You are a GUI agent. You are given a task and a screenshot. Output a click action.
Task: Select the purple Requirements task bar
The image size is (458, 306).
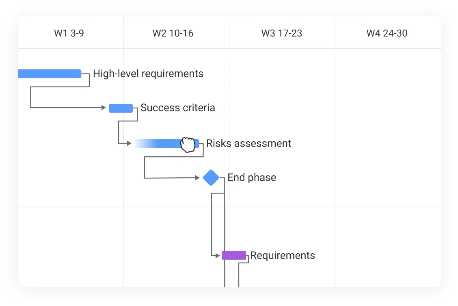[x=234, y=255]
